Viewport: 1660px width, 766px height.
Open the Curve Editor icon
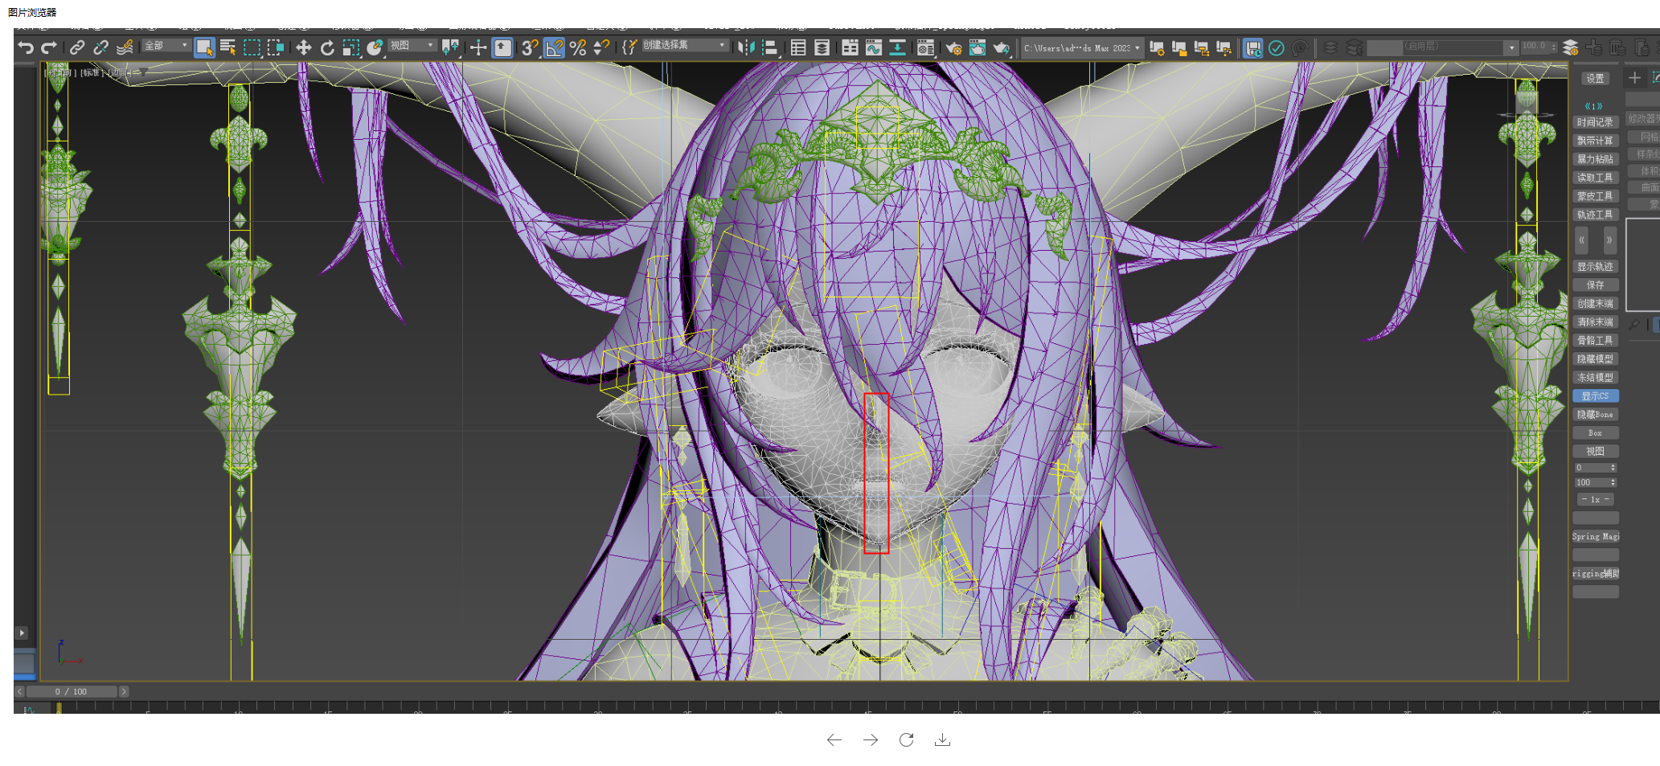click(873, 47)
